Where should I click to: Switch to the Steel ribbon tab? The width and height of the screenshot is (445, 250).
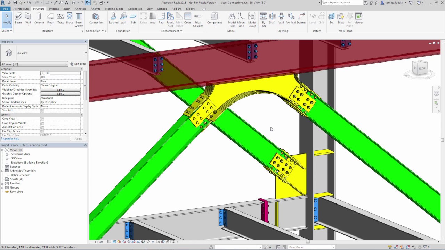click(x=39, y=9)
